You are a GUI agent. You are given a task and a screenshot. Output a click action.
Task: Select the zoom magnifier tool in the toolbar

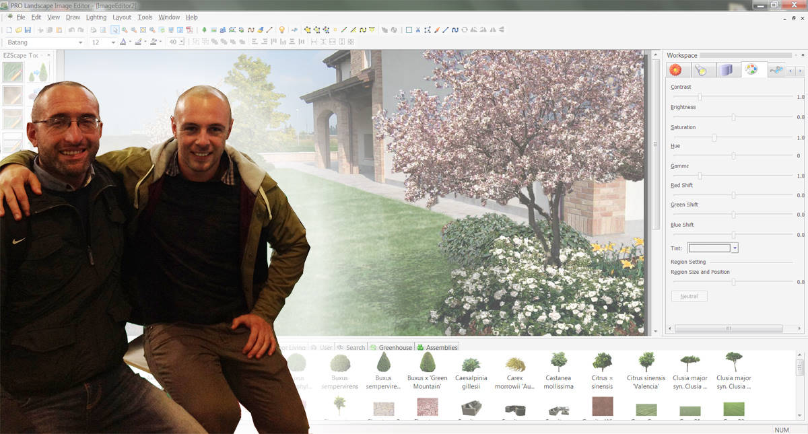coord(125,30)
